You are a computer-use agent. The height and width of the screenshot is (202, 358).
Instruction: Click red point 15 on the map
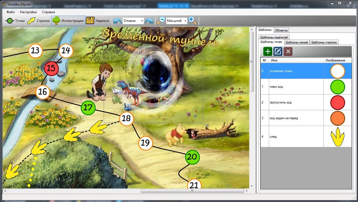click(x=51, y=68)
